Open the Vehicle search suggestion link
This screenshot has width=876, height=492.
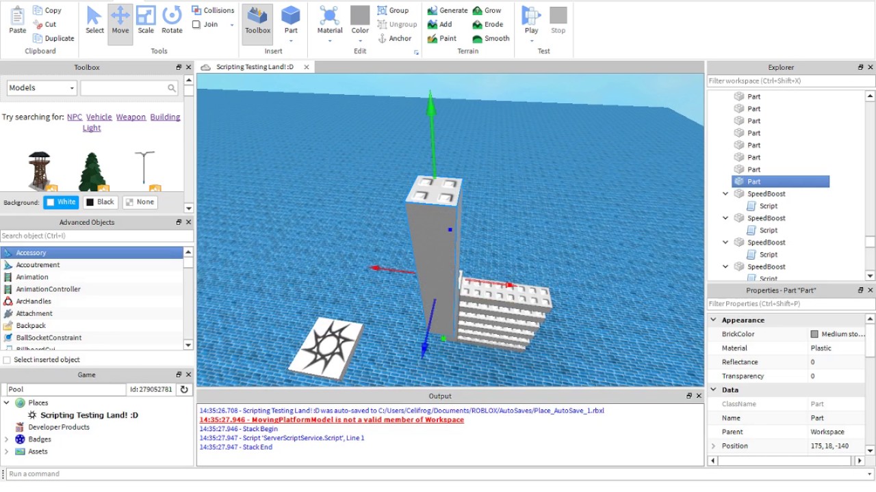point(99,117)
